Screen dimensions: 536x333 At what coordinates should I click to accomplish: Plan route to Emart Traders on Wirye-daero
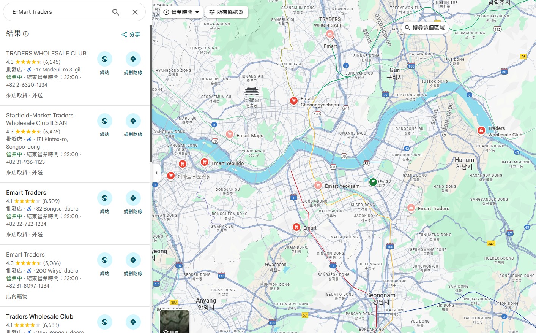pos(133,260)
